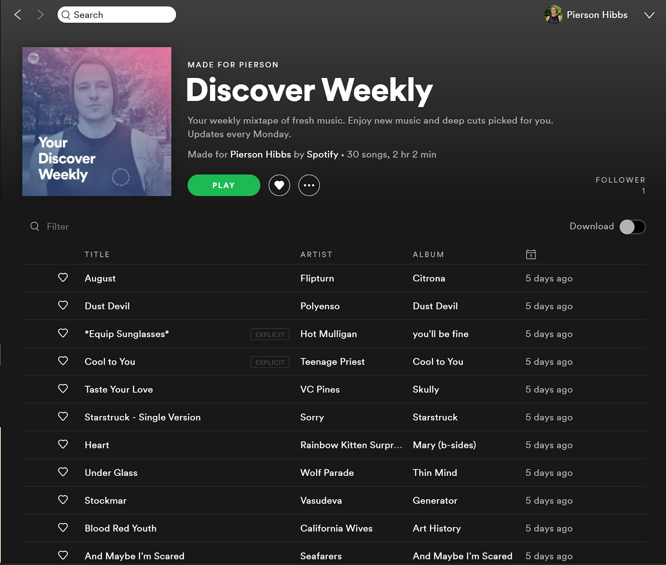Sort tracks by the ALBUM column header
666x565 pixels.
pos(428,254)
